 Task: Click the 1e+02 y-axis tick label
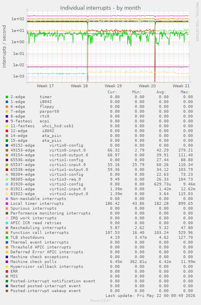[18, 19]
